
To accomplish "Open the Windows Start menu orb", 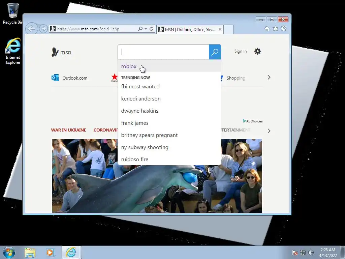I will (9, 252).
